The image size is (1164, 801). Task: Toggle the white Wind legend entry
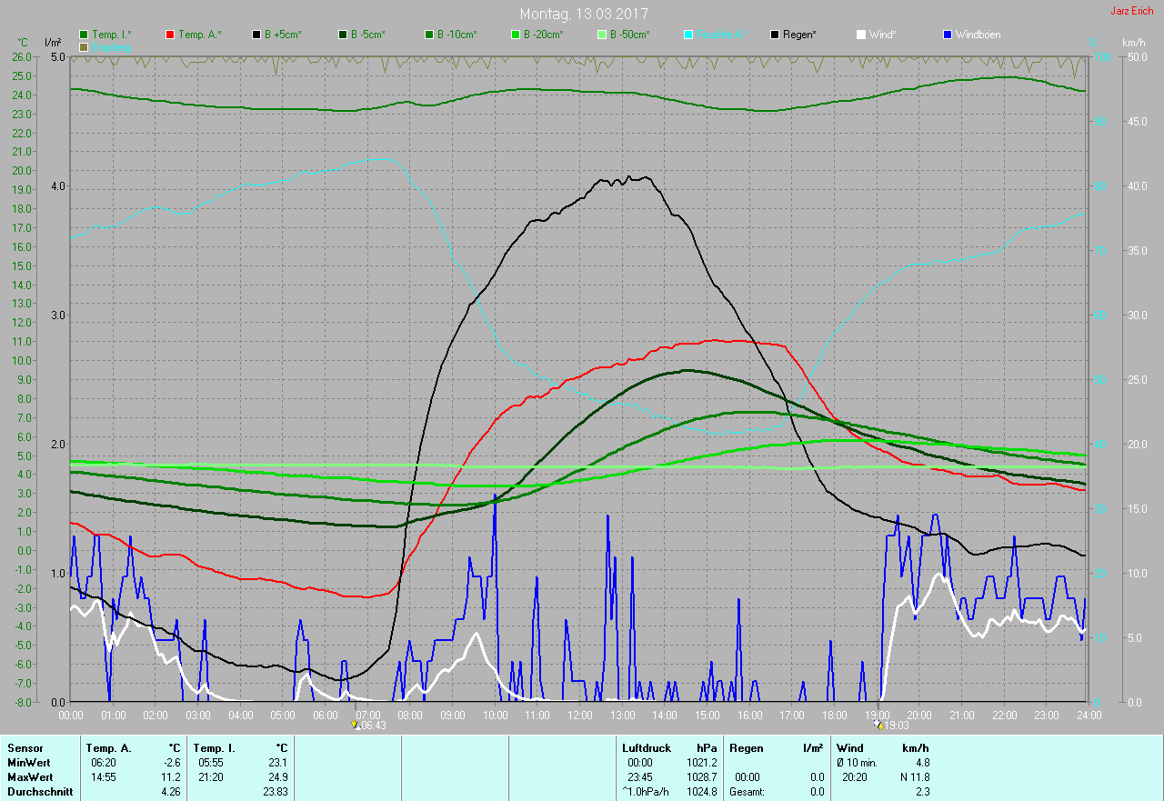pos(876,35)
